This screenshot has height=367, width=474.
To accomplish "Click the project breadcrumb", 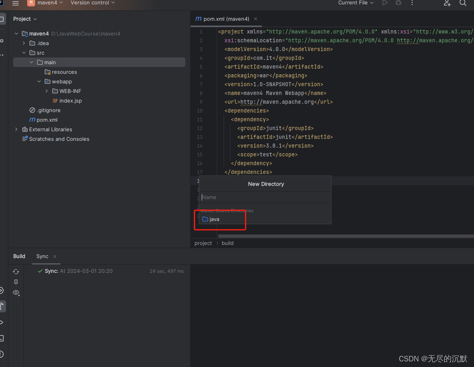I will tap(203, 243).
